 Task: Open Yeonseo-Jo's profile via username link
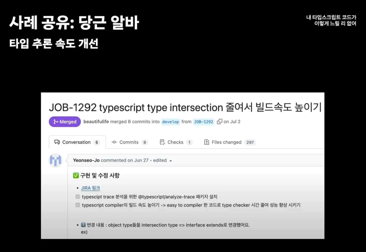(86, 160)
